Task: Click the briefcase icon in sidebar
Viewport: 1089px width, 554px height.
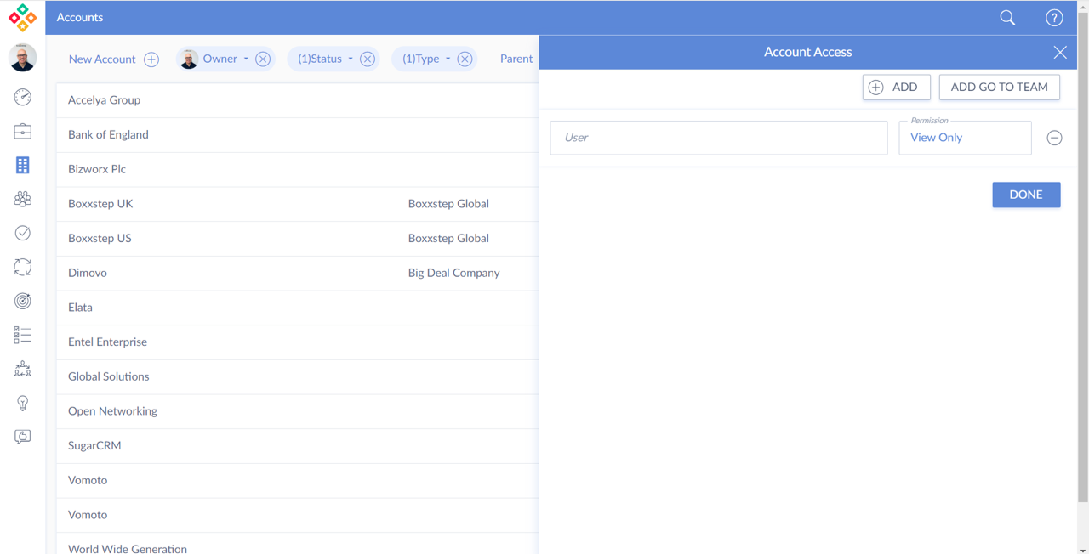Action: pos(23,131)
